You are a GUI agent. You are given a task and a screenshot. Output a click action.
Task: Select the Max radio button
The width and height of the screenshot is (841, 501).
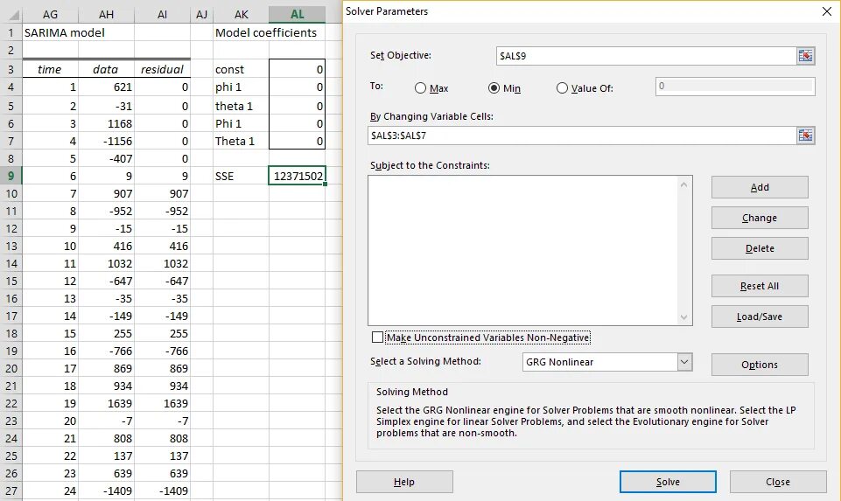coord(420,88)
